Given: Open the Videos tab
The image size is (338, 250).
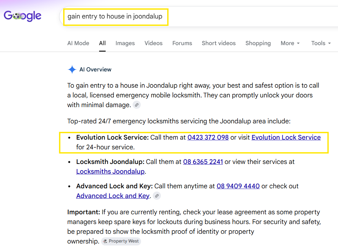Looking at the screenshot, I should (153, 43).
